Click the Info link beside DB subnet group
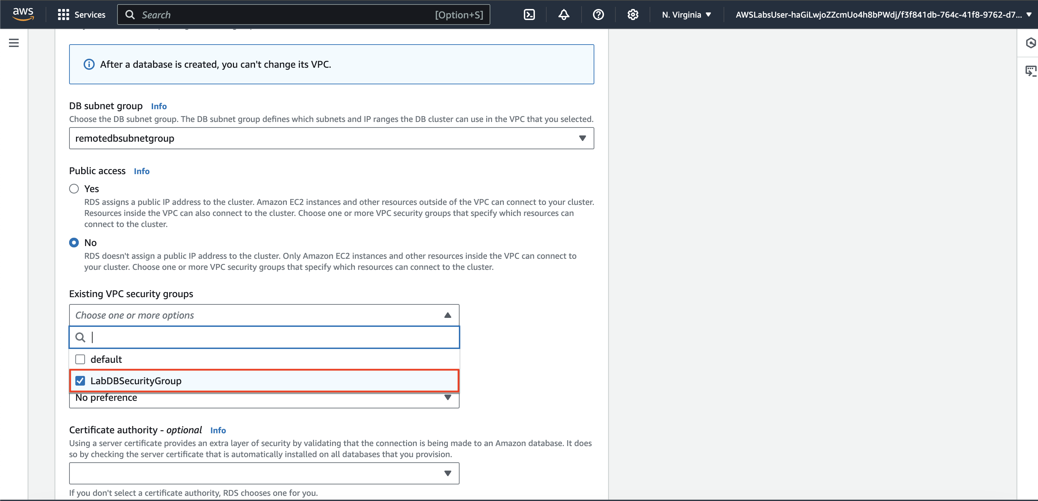1038x501 pixels. pyautogui.click(x=159, y=106)
